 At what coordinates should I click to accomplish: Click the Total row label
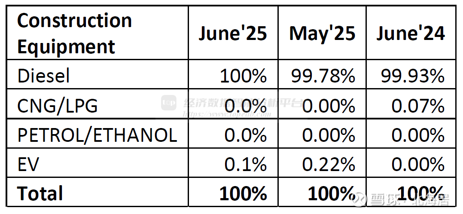[x=40, y=193]
